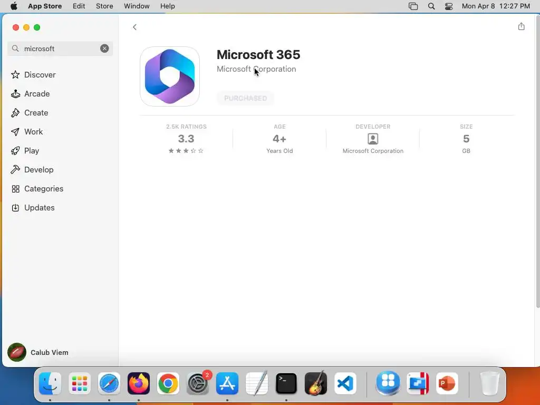Click the date and time in menu bar
Viewport: 540px width, 405px height.
[496, 6]
